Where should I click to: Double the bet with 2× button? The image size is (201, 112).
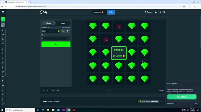coord(68,31)
